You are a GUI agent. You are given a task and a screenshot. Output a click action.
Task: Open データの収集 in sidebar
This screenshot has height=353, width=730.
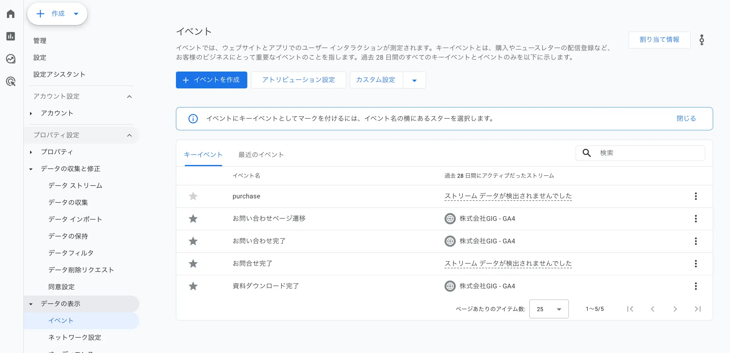click(68, 202)
